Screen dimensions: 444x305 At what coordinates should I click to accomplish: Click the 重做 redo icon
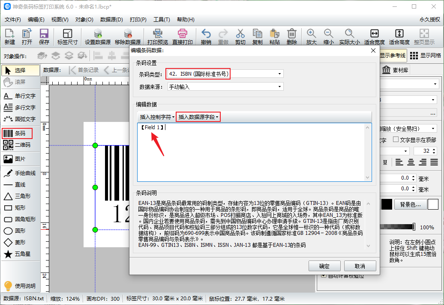pyautogui.click(x=223, y=37)
